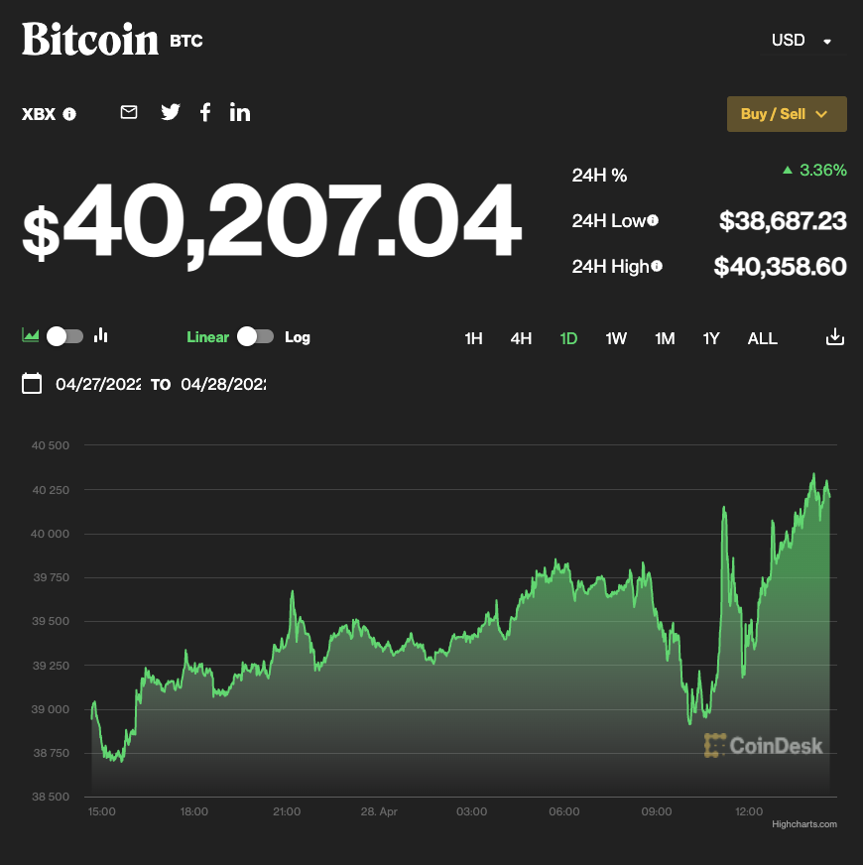Share on Facebook icon
Screen dimensions: 863x865
(x=205, y=112)
